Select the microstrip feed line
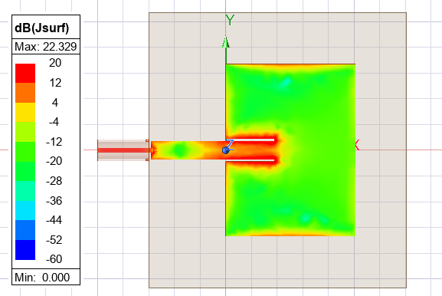The width and height of the screenshot is (442, 296). pos(188,150)
